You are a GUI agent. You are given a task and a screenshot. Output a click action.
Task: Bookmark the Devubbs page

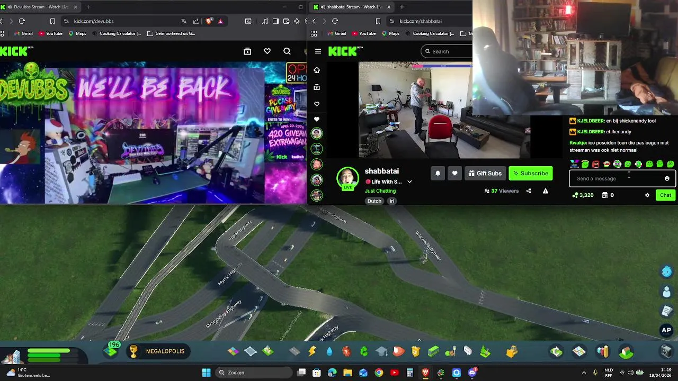(52, 21)
